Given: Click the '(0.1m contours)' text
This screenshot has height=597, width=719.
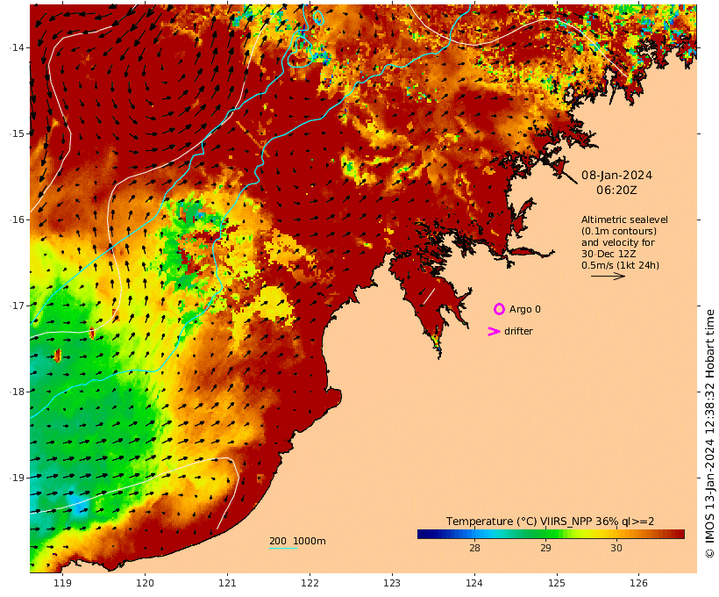Looking at the screenshot, I should (619, 231).
